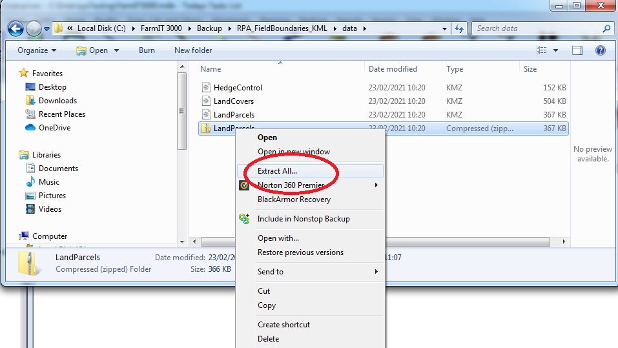
Task: Choose BlackArmor Recovery in context menu
Action: point(294,200)
